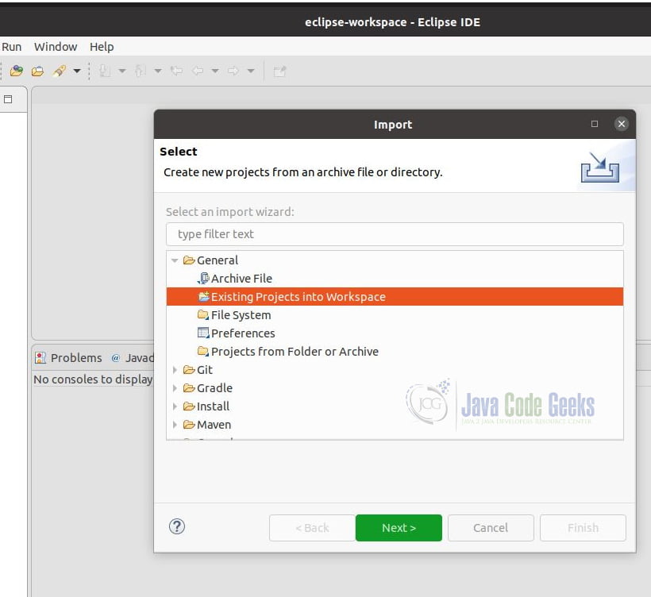Cancel the Import dialog
The height and width of the screenshot is (597, 651).
(x=491, y=527)
